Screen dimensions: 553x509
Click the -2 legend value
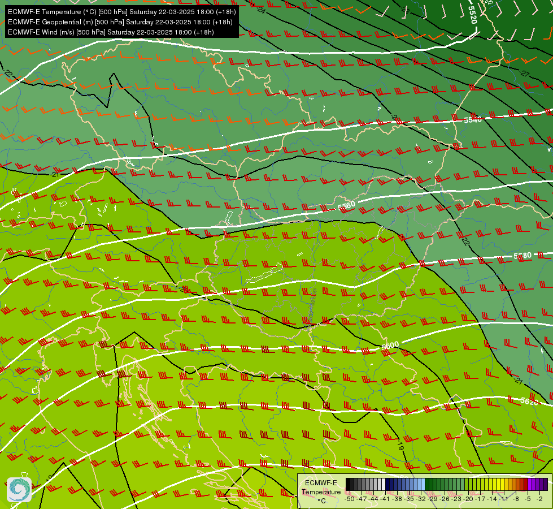(539, 499)
